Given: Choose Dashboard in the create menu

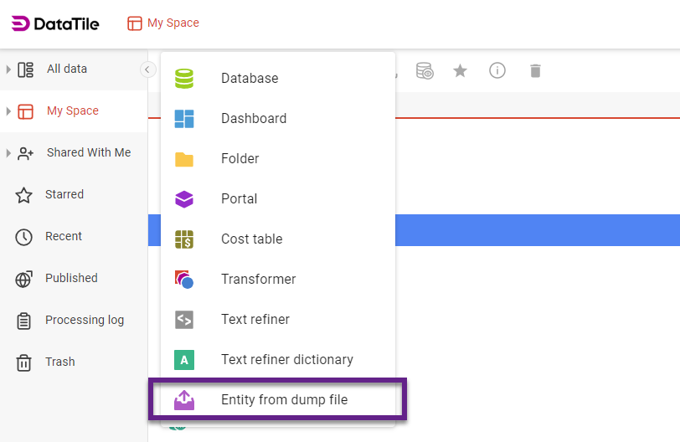Looking at the screenshot, I should 254,119.
